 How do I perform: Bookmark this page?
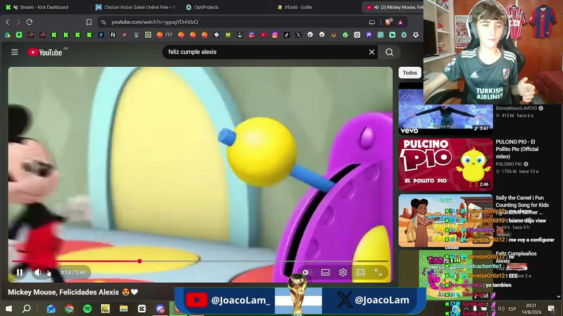coord(89,22)
